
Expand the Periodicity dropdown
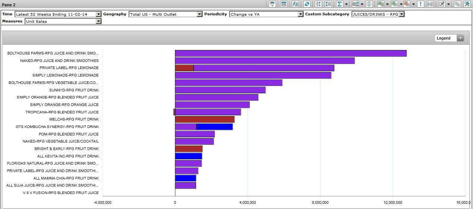[300, 14]
